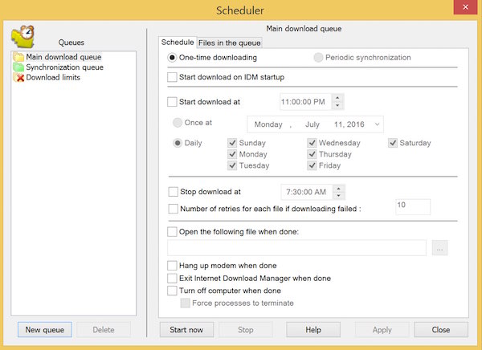Tick the Stop download at checkbox
482x350 pixels.
(173, 192)
